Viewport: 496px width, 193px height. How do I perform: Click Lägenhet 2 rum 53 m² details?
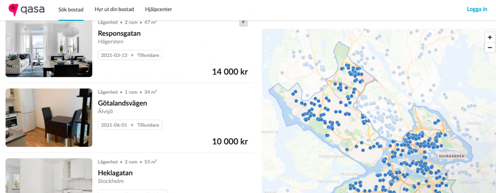(127, 162)
